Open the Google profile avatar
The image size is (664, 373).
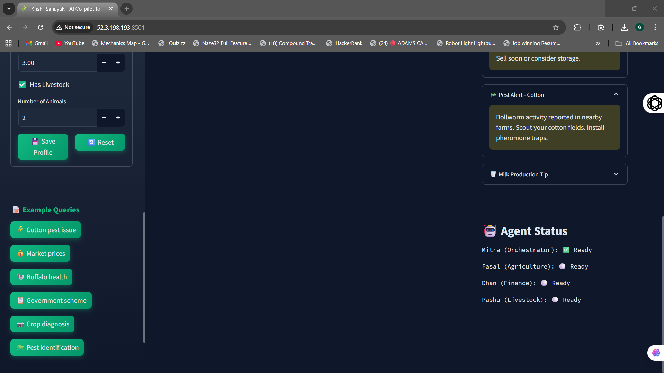pos(639,27)
